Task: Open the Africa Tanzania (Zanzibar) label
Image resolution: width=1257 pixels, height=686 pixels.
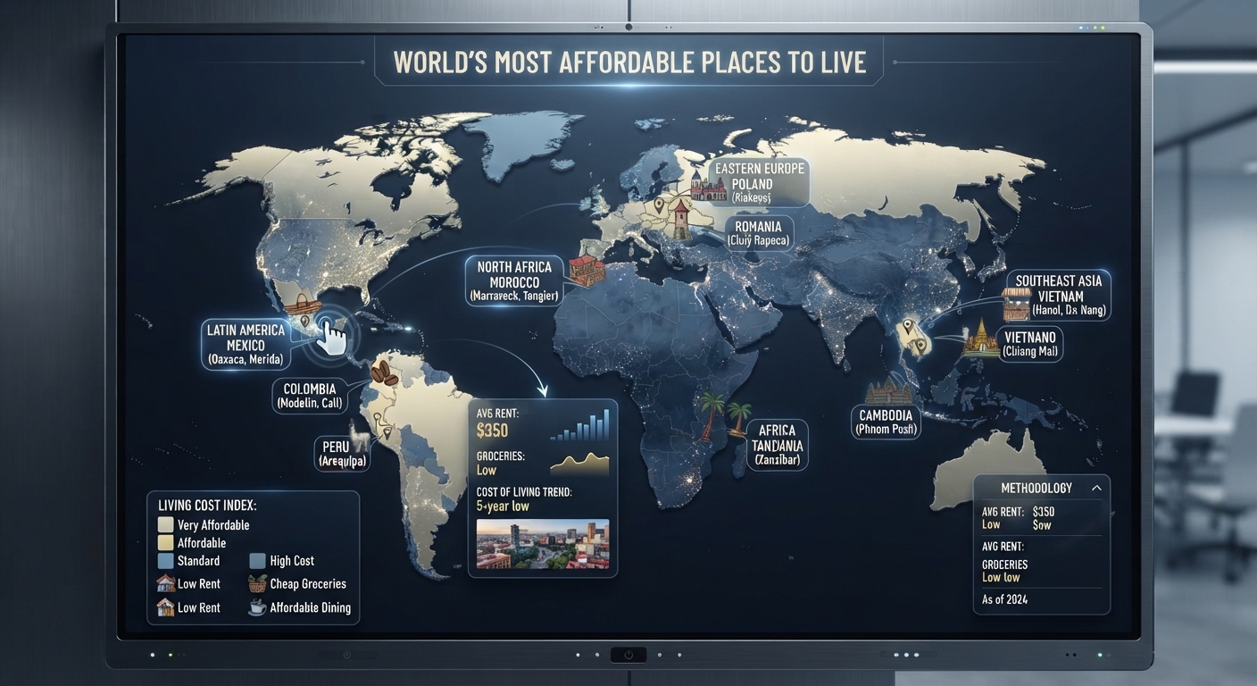Action: click(776, 445)
